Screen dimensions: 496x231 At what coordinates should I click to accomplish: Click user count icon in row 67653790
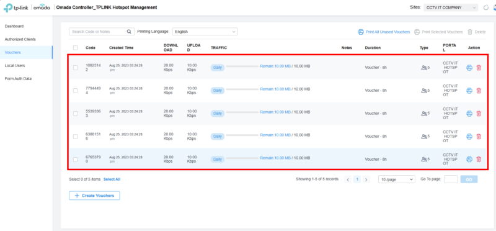coord(424,160)
